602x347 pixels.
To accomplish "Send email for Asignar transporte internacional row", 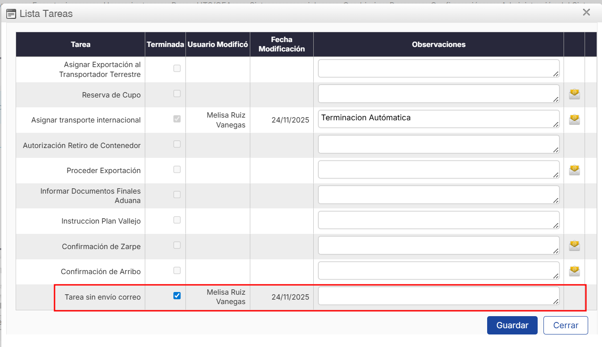I will tap(574, 120).
